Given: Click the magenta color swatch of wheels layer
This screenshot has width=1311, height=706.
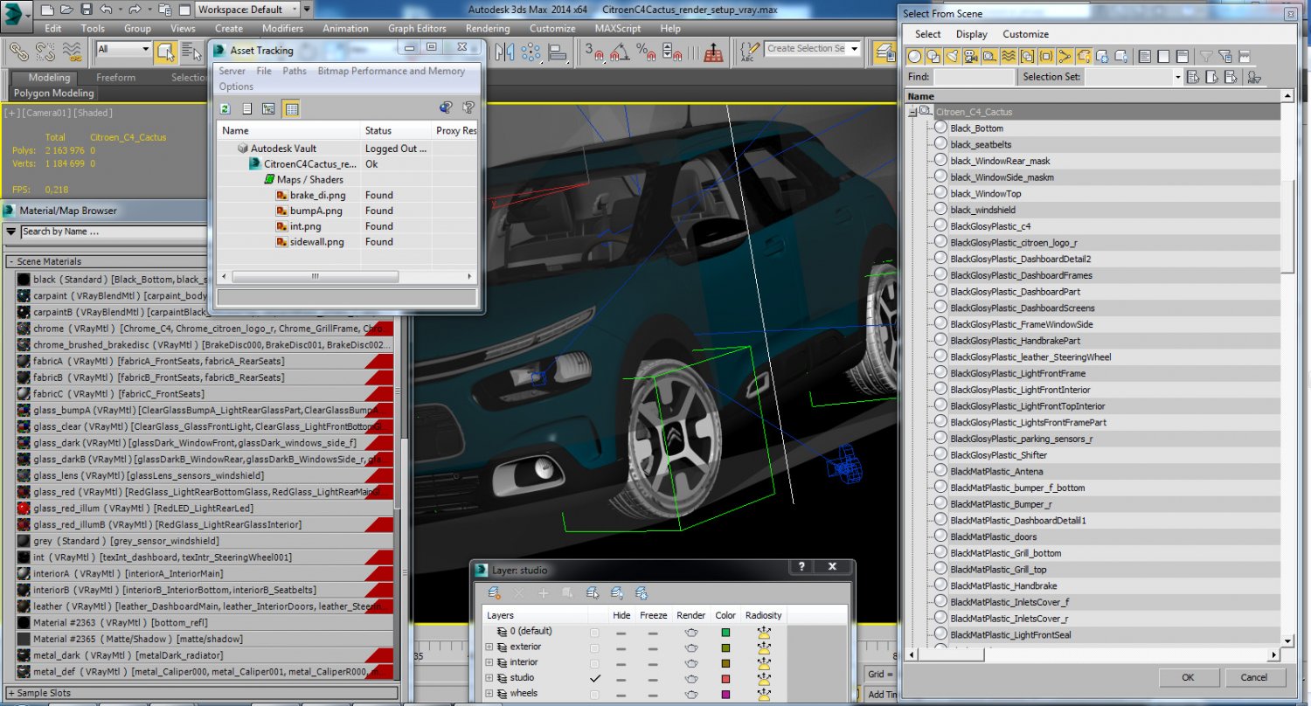Looking at the screenshot, I should (x=725, y=694).
